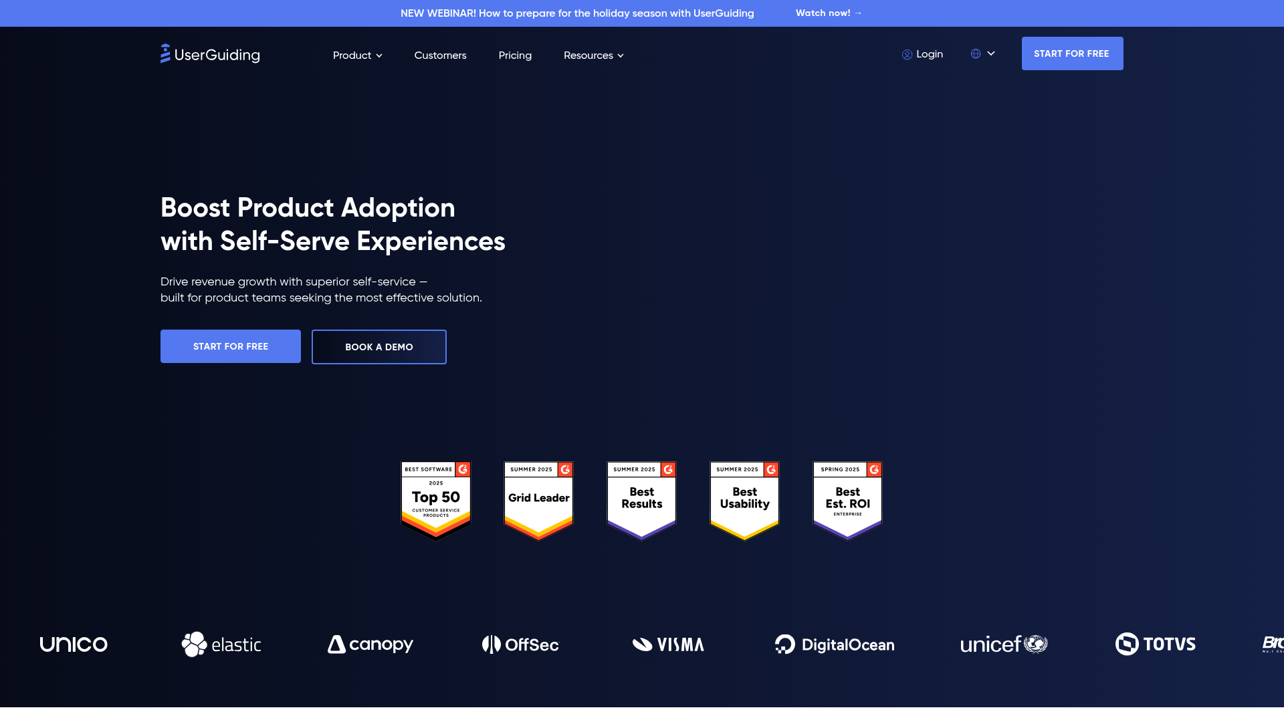Open the Login account icon
Image resolution: width=1284 pixels, height=722 pixels.
(907, 54)
